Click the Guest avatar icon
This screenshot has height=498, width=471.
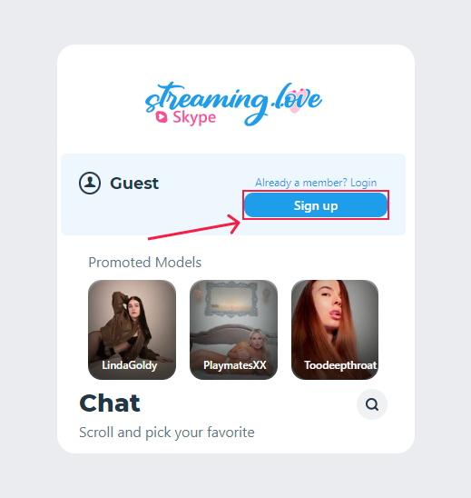pos(90,183)
